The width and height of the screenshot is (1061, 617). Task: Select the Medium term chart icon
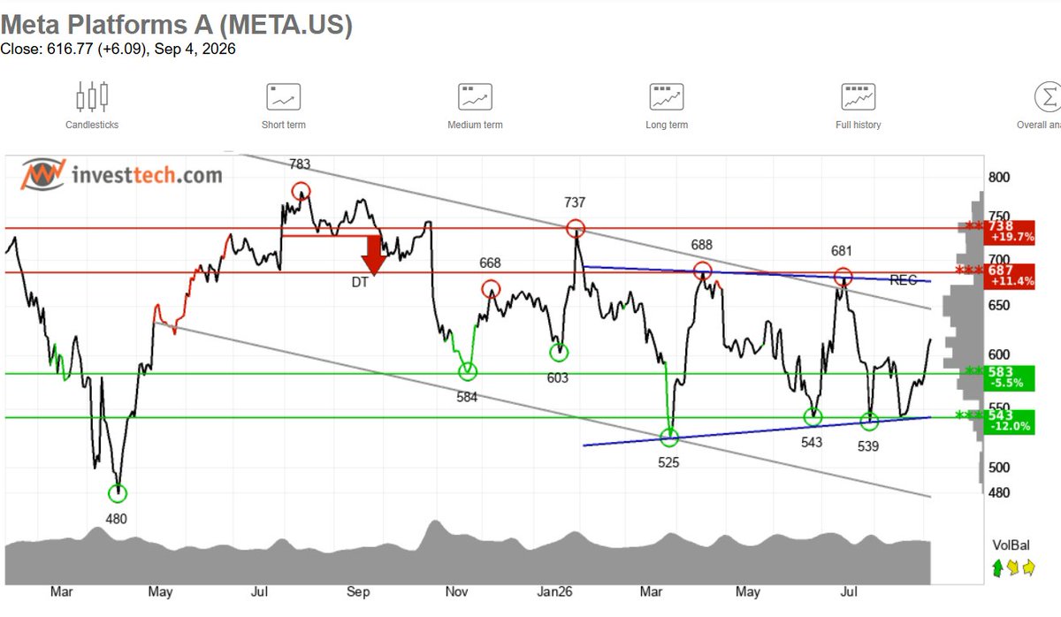click(x=475, y=96)
